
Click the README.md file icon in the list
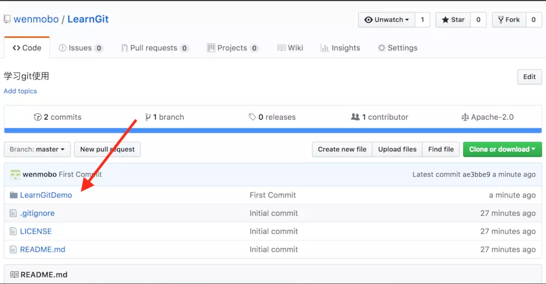coord(13,250)
